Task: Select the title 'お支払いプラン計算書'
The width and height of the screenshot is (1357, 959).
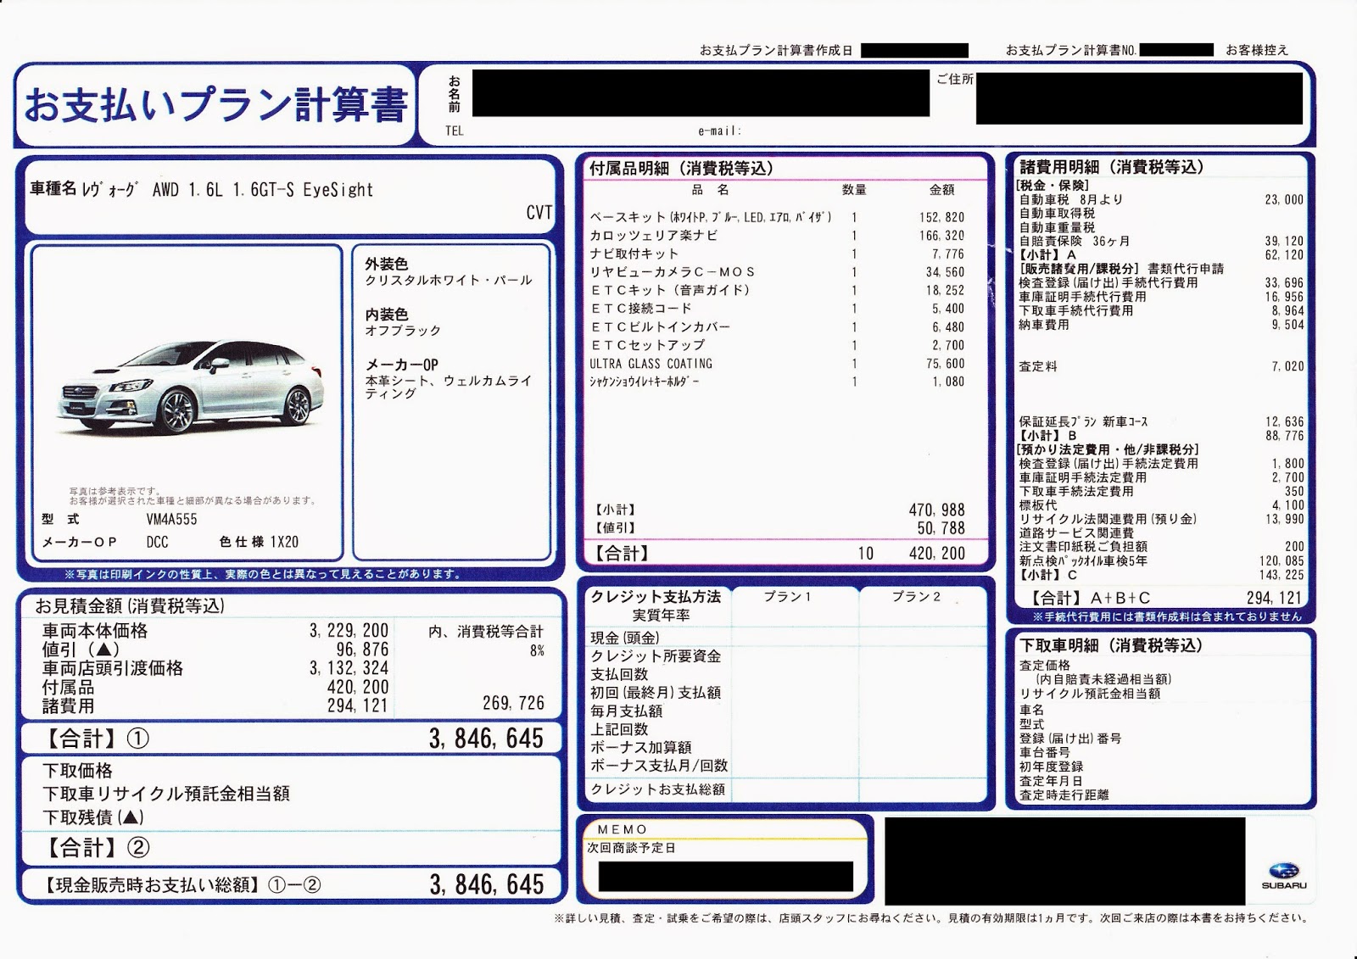Action: click(216, 105)
